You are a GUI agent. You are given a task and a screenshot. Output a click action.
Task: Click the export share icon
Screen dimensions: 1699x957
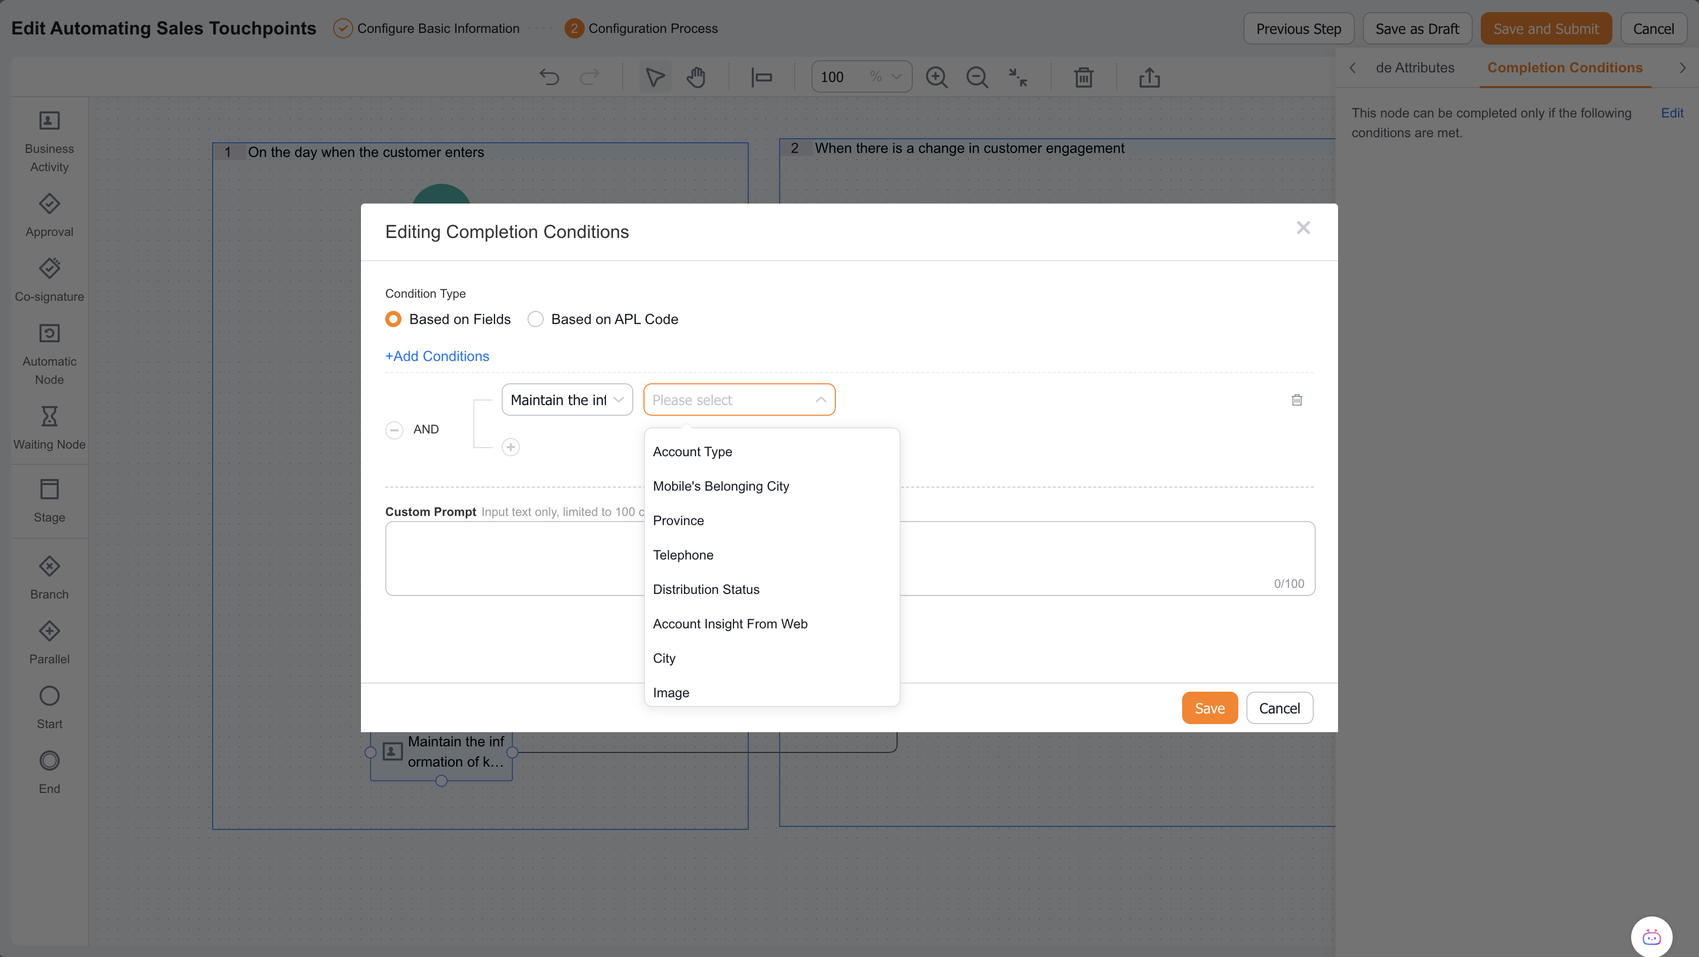pos(1150,77)
